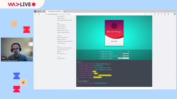Open the Non-rectangular separators link
Screen dimensions: 177x99
click(x=64, y=20)
